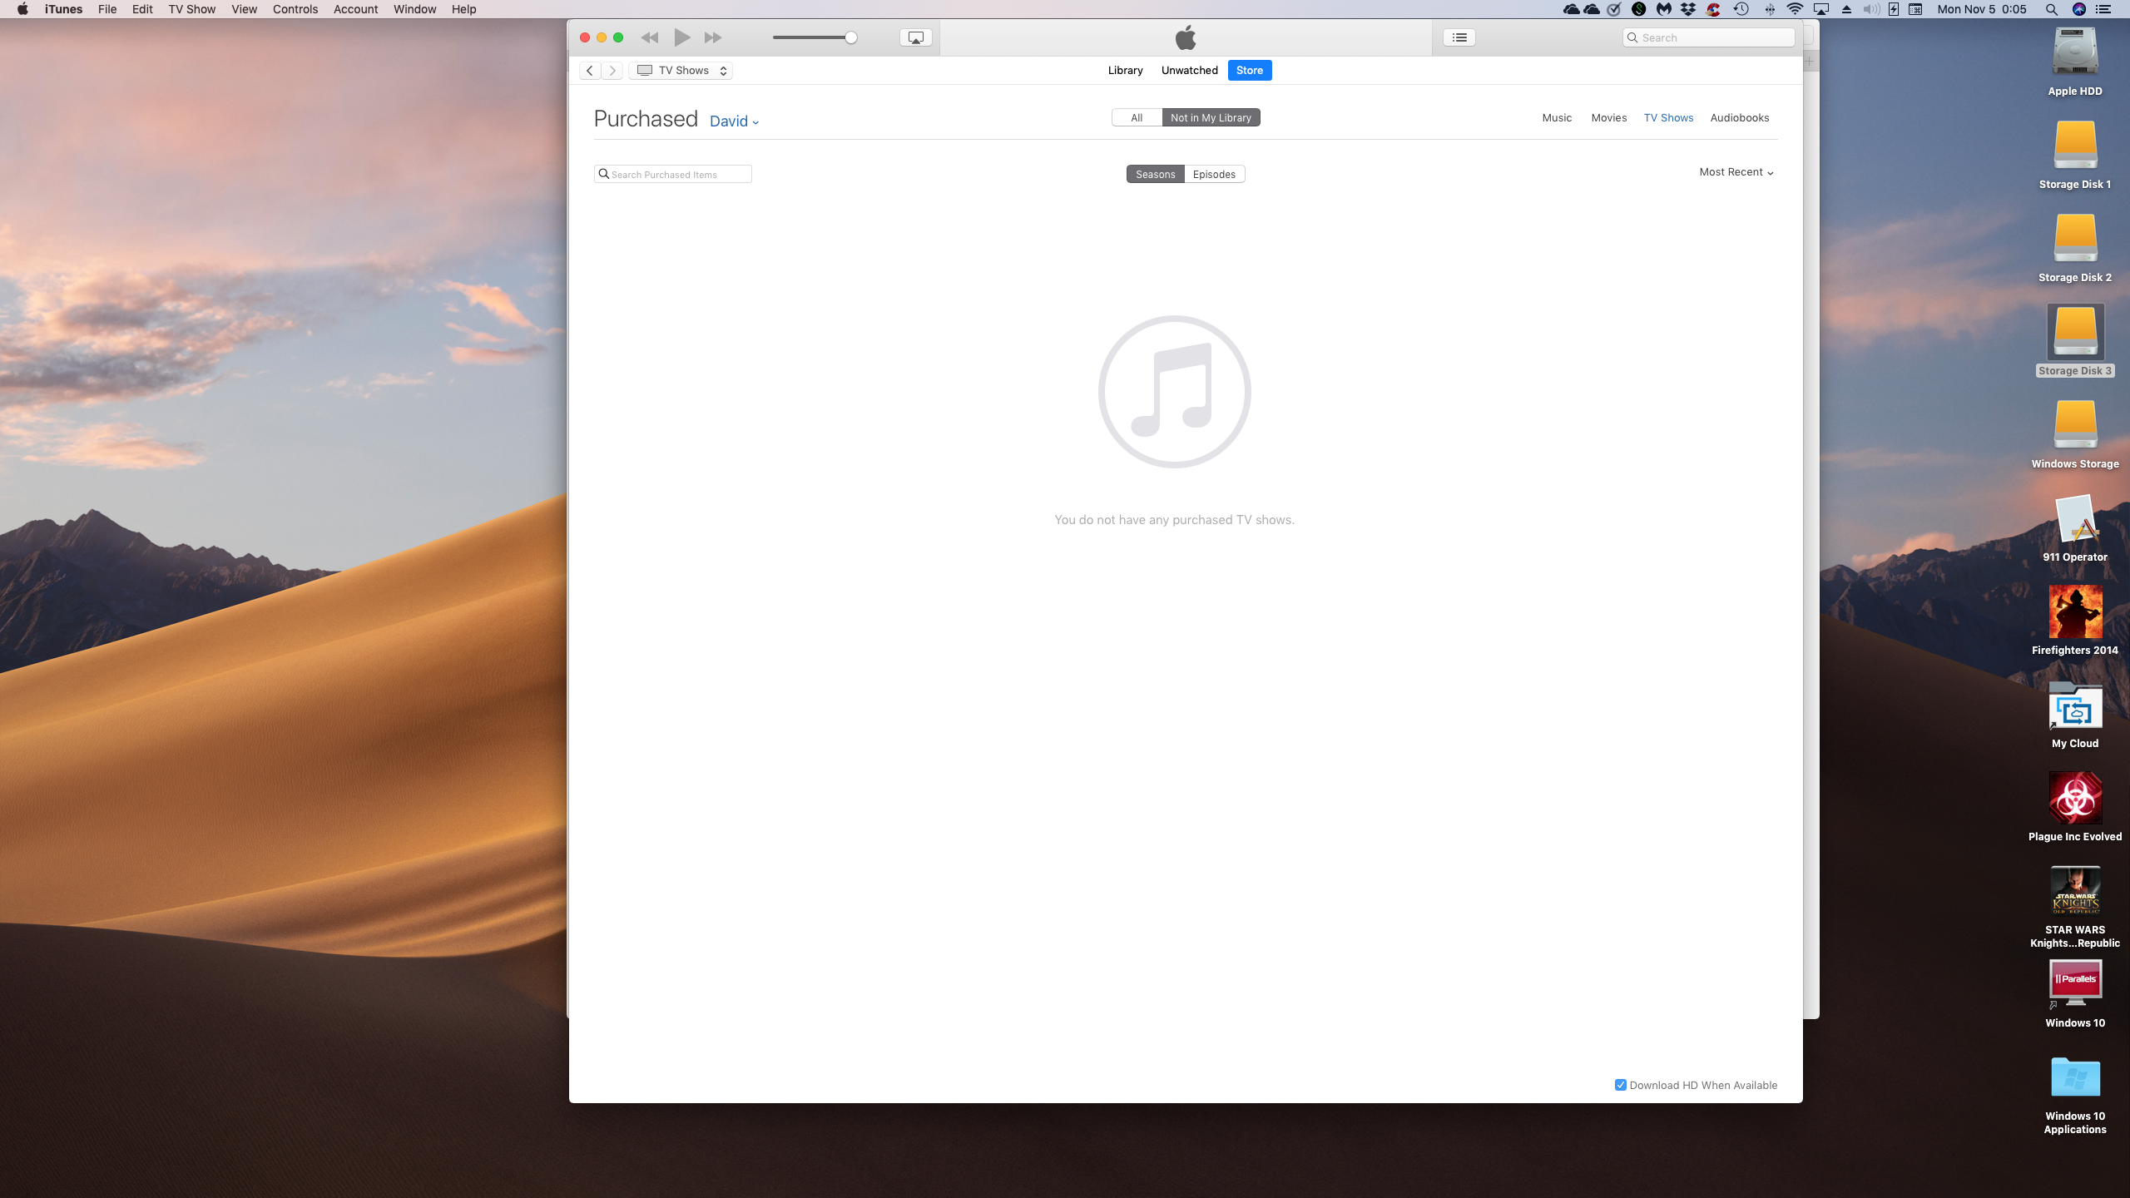This screenshot has width=2130, height=1198.
Task: Open the Help menu
Action: click(463, 9)
